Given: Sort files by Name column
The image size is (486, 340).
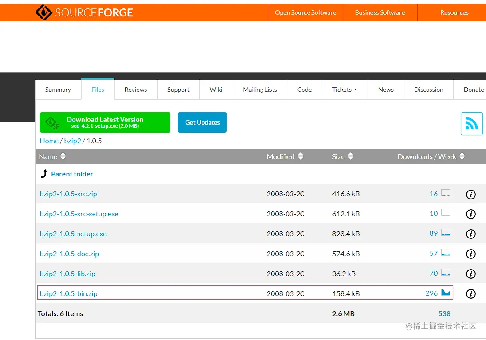Looking at the screenshot, I should point(52,156).
